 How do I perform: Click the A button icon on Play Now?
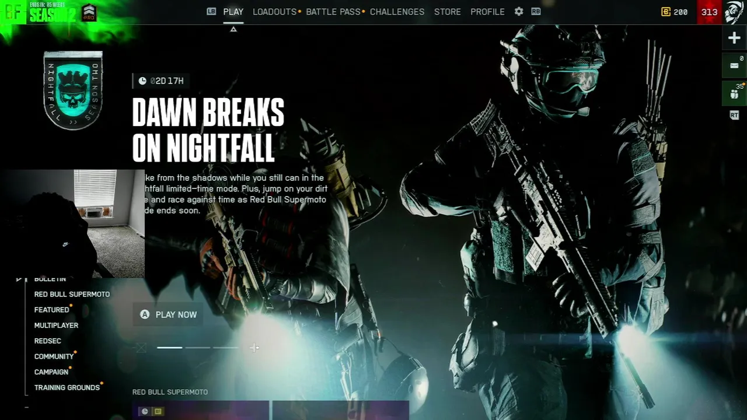point(145,314)
